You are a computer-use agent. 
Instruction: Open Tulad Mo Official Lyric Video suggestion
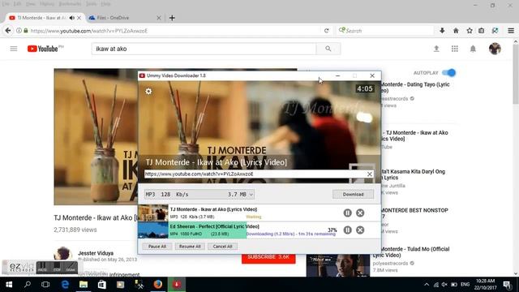(x=411, y=252)
